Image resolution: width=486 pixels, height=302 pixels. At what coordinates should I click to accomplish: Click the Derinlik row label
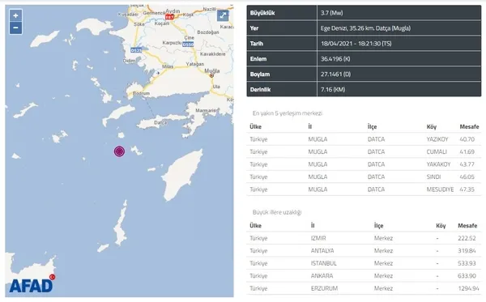260,90
